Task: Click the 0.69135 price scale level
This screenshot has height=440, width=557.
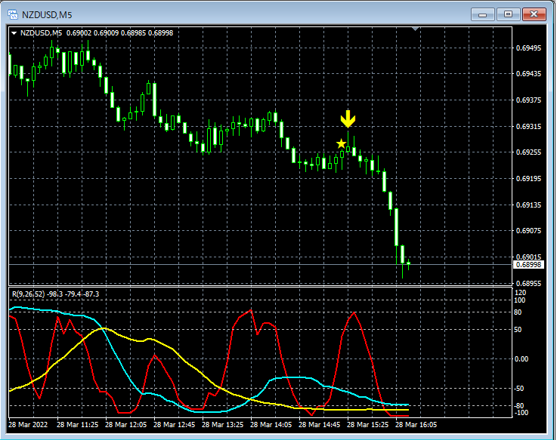Action: click(528, 205)
